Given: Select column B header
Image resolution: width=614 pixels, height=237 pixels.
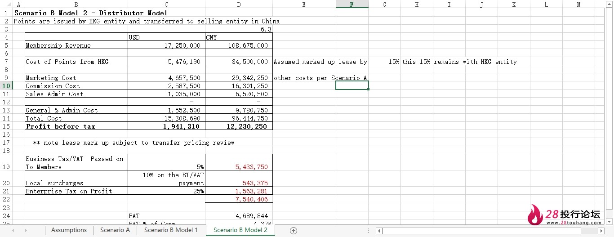Looking at the screenshot, I should (x=76, y=4).
